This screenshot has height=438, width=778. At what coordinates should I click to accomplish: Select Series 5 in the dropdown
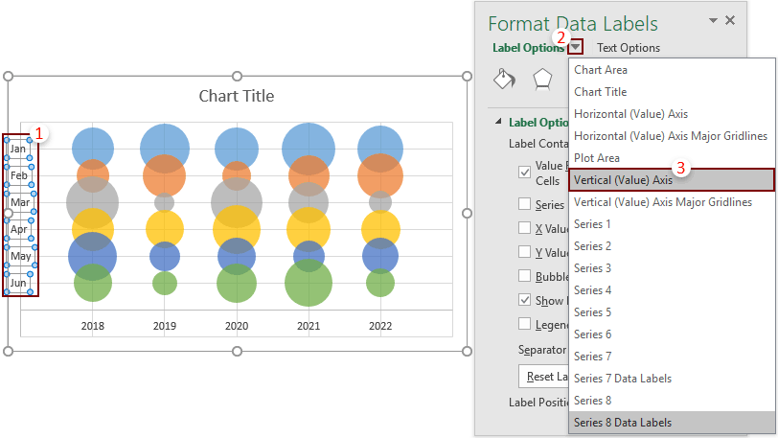672,312
